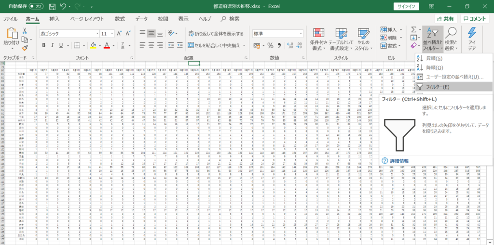The image size is (494, 245).
Task: Toggle middle vertical alignment
Action: [151, 33]
